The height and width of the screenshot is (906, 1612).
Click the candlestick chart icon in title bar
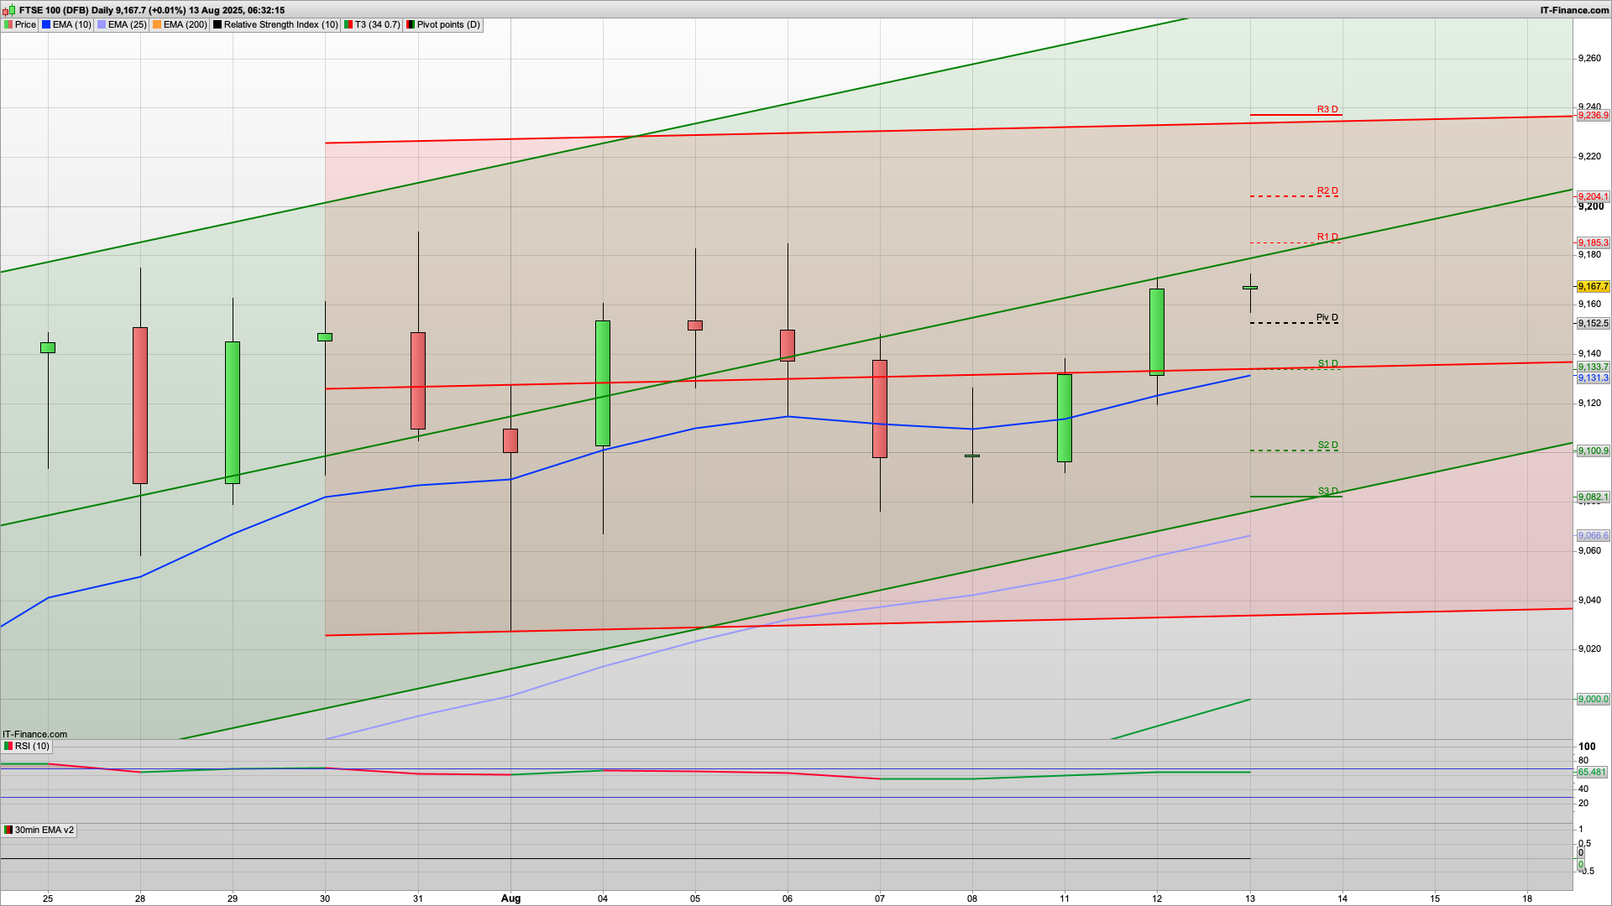point(9,10)
